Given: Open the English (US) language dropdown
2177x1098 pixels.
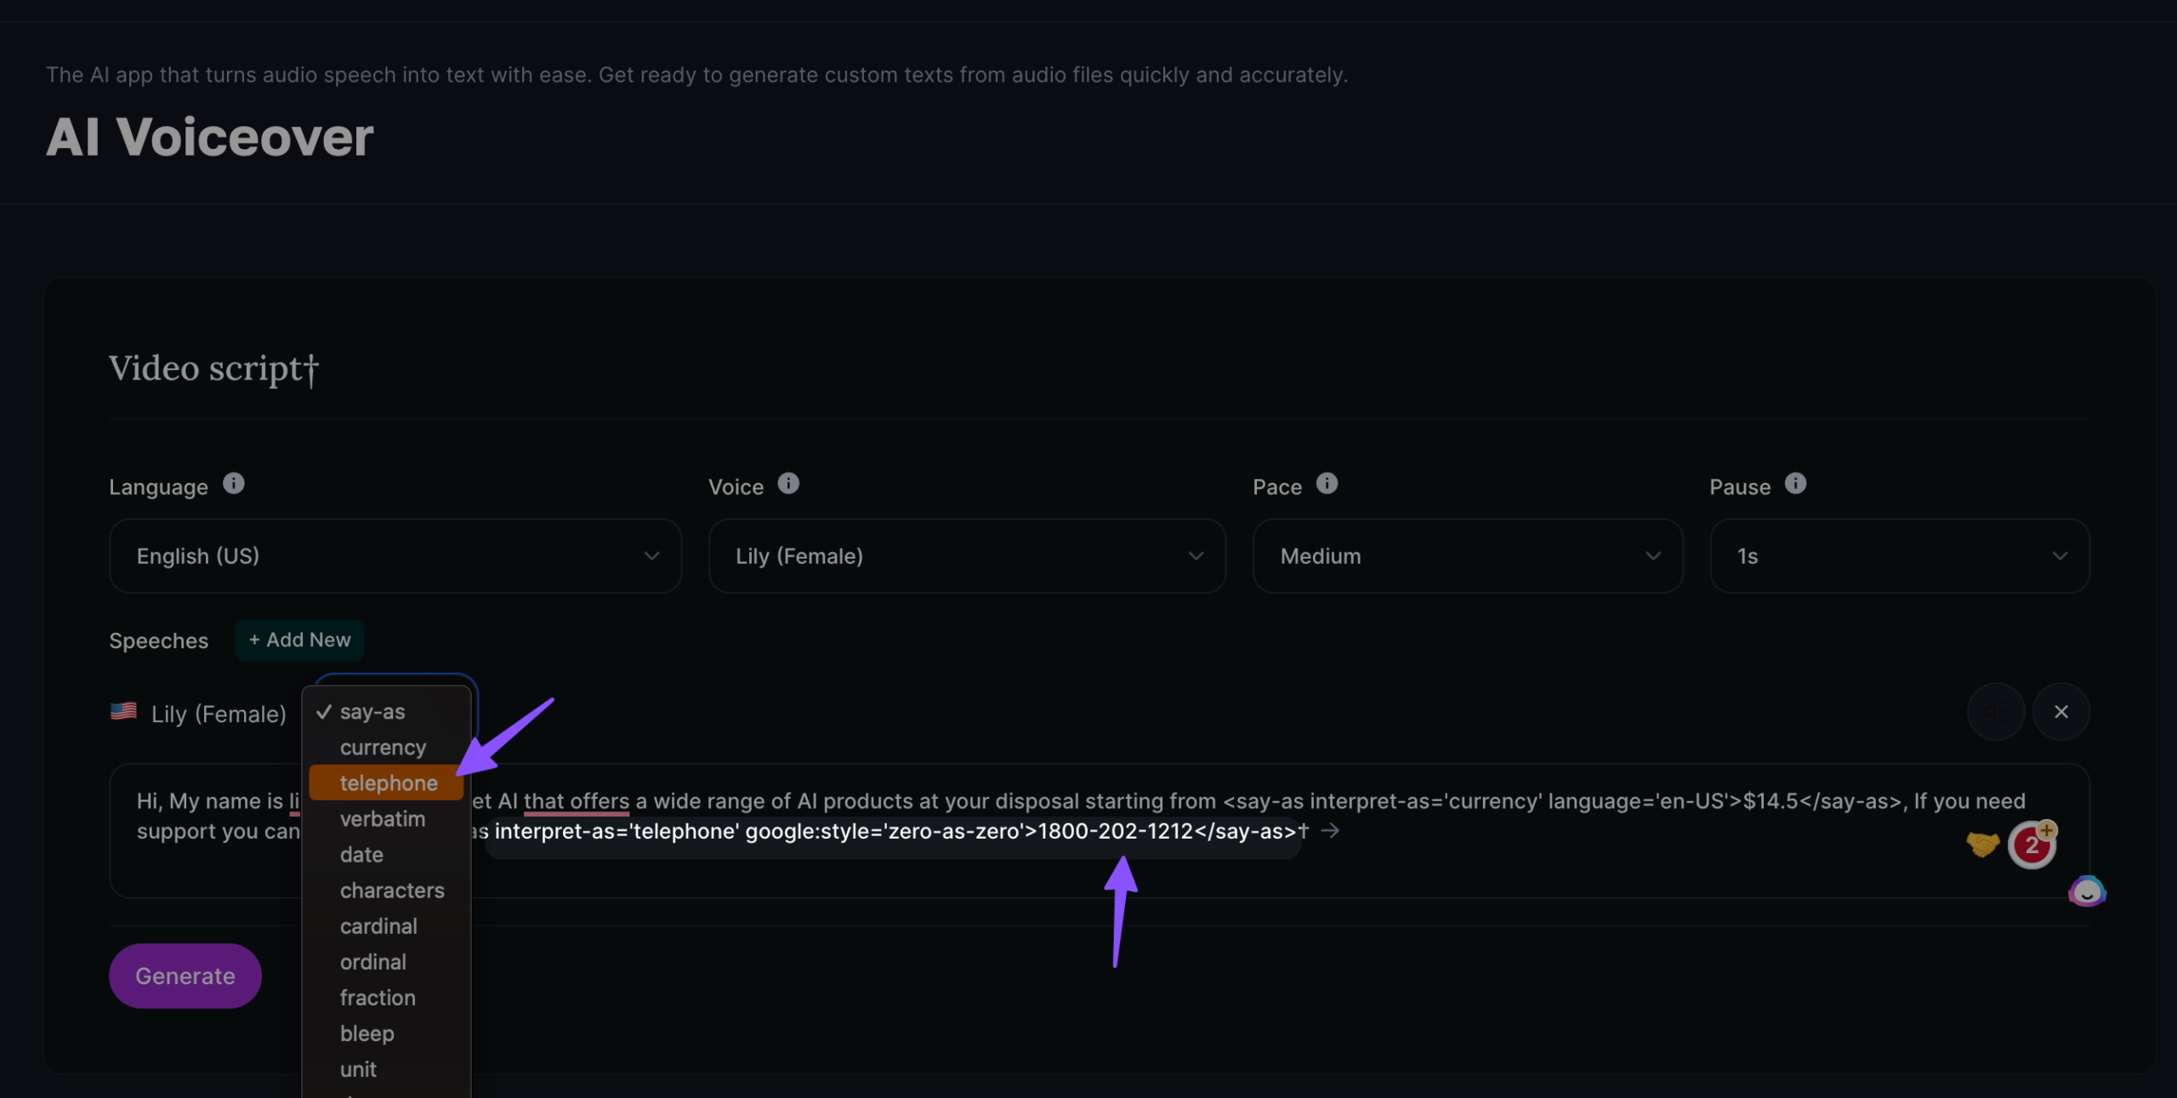Looking at the screenshot, I should click(x=395, y=556).
